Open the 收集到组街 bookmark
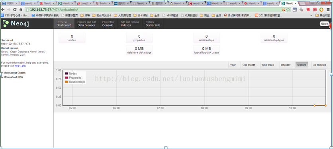The width and height of the screenshot is (333, 149). point(190,15)
